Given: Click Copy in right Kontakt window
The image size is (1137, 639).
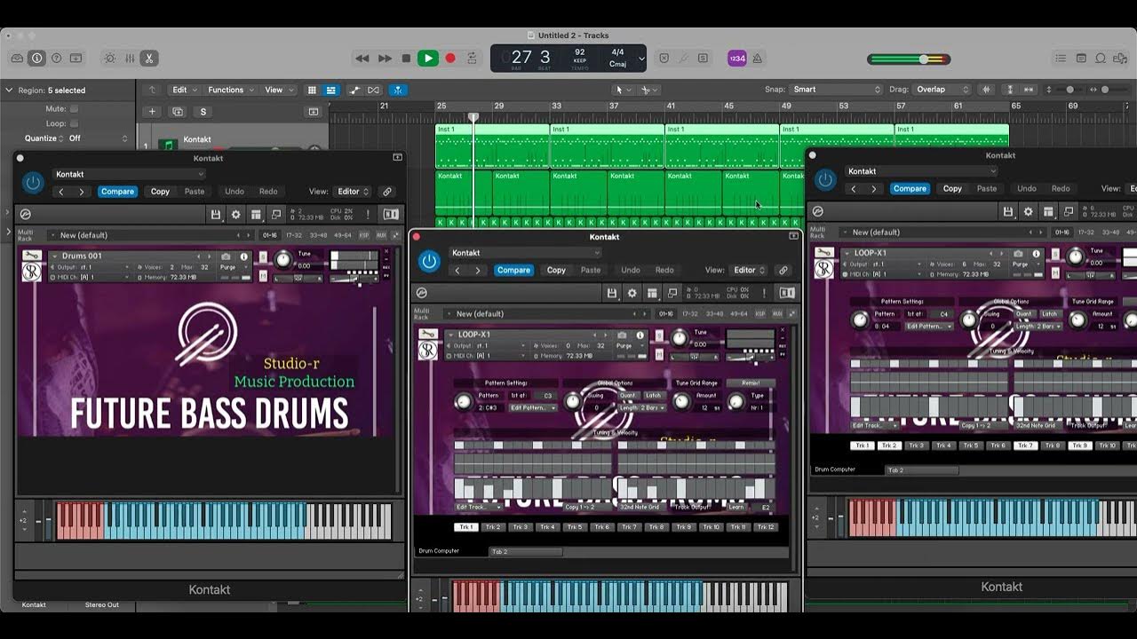Looking at the screenshot, I should [x=952, y=189].
